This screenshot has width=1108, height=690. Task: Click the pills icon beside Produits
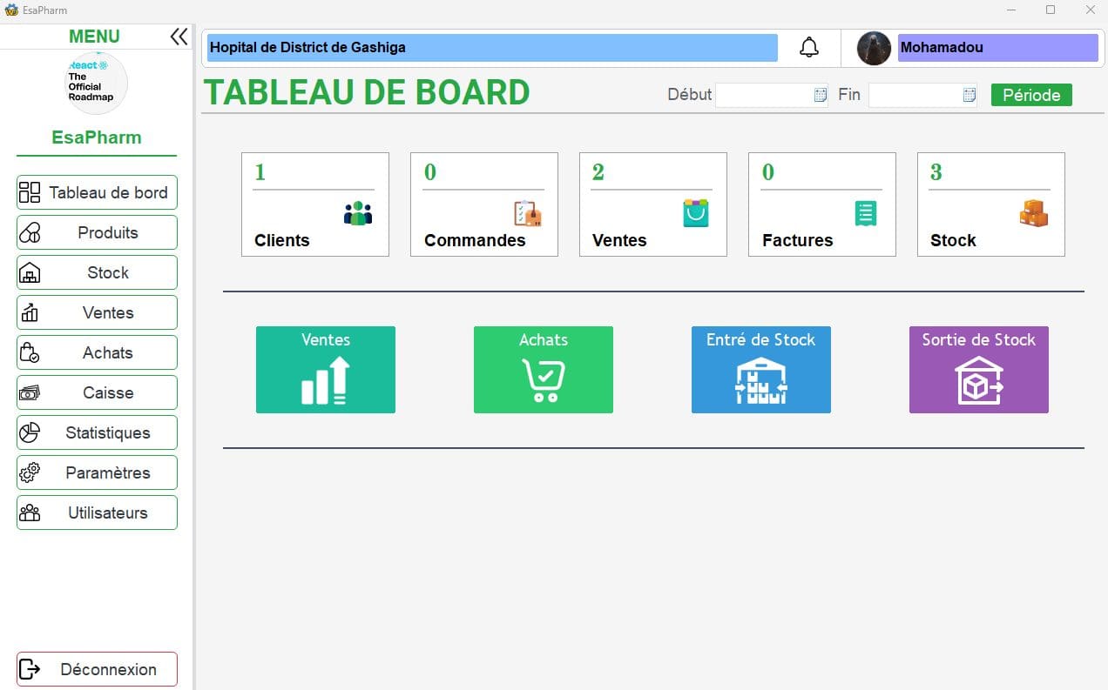pos(30,232)
